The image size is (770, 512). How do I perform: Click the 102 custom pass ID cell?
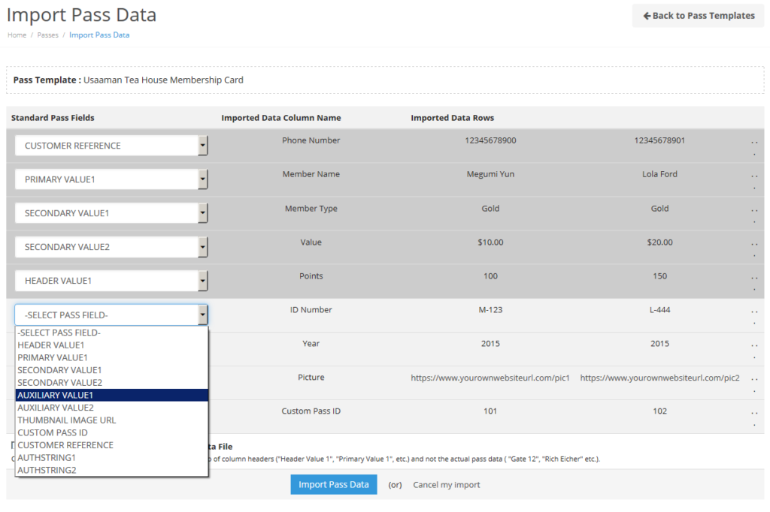(x=659, y=411)
